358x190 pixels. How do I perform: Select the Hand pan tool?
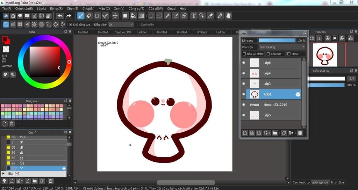click(228, 16)
